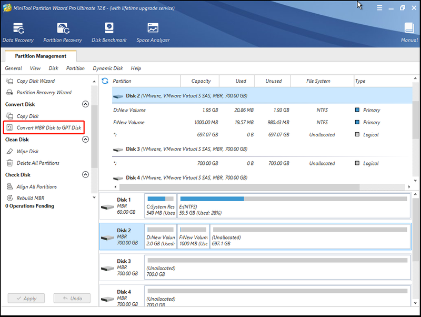Image resolution: width=421 pixels, height=317 pixels.
Task: Open Space Analyzer
Action: point(153,32)
